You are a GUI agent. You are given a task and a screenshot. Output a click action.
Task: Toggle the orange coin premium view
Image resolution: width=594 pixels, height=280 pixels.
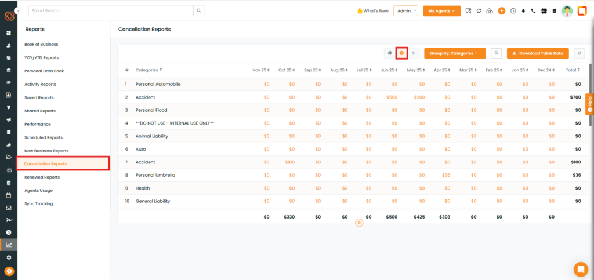point(401,53)
